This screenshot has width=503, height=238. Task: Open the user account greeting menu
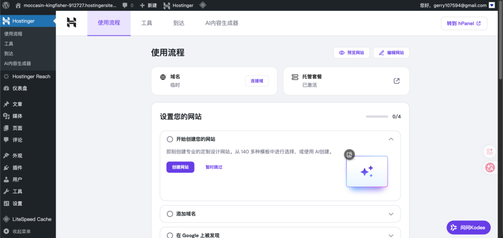453,5
